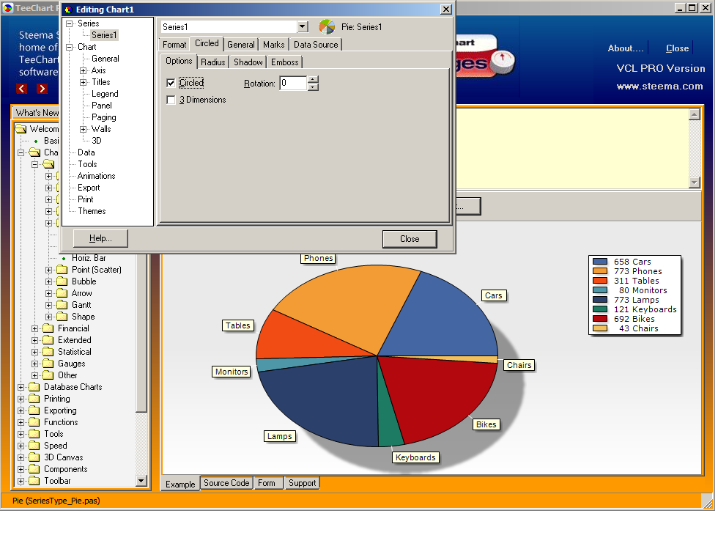
Task: Expand the Exporting folder
Action: point(21,410)
